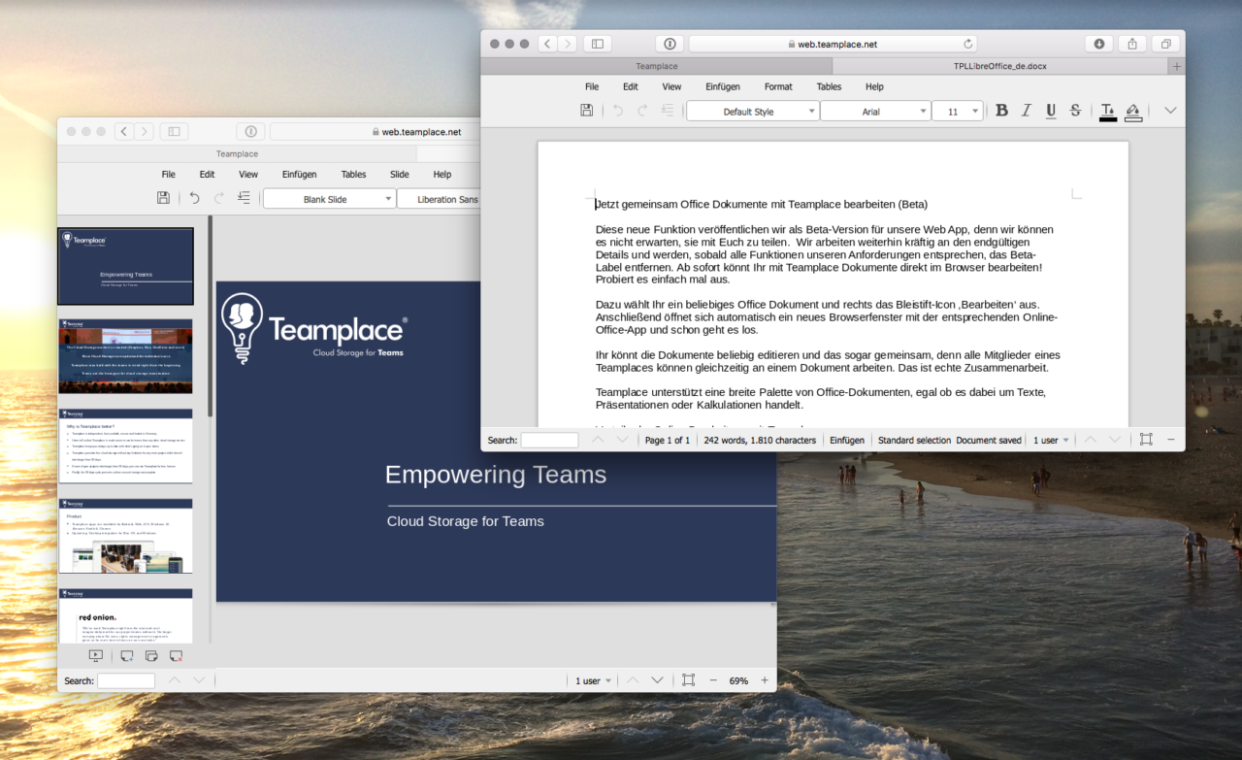Open the font size 11 dropdown

(958, 112)
